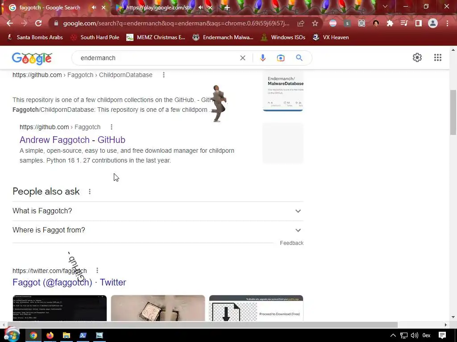The width and height of the screenshot is (457, 342).
Task: Click the network icon in system tray
Action: coord(403,335)
